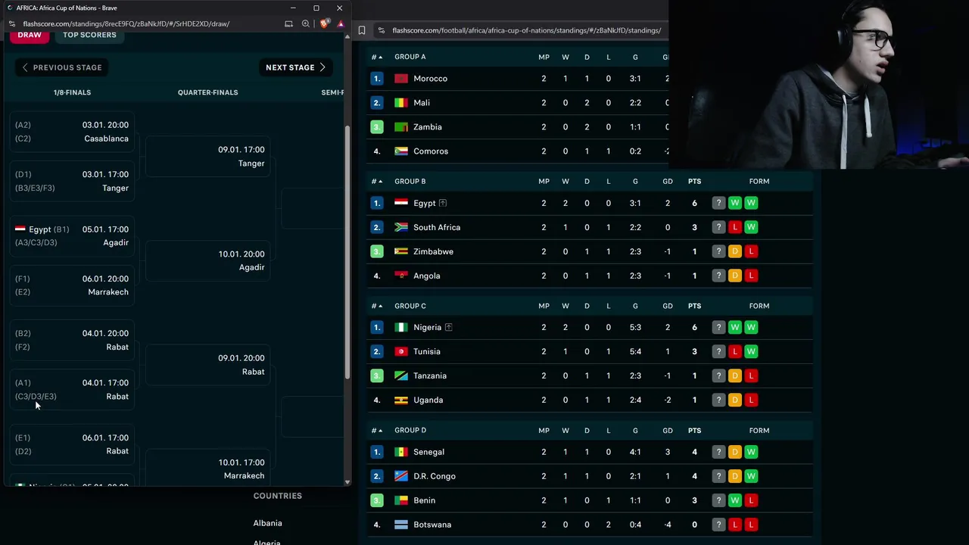Click the Morocco flag icon
Viewport: 969px width, 545px height.
[x=401, y=79]
